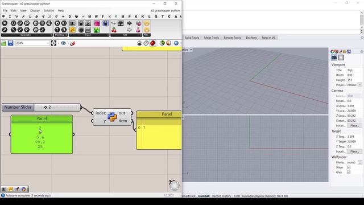Switch to Render Tools tab in Rhino
Image resolution: width=364 pixels, height=205 pixels.
232,38
